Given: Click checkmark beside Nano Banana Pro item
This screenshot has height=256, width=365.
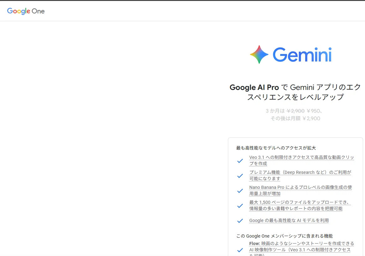Looking at the screenshot, I should tap(240, 191).
